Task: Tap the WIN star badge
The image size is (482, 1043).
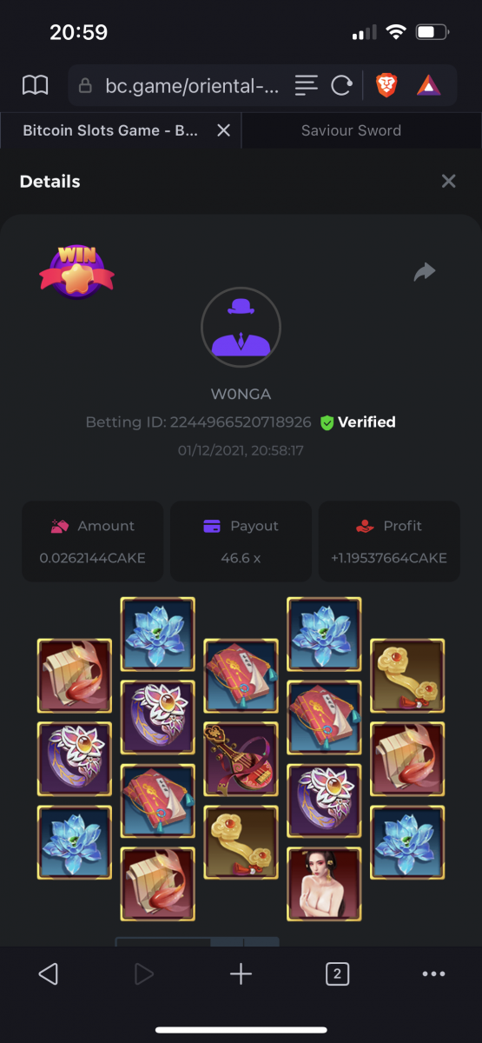Action: (76, 271)
